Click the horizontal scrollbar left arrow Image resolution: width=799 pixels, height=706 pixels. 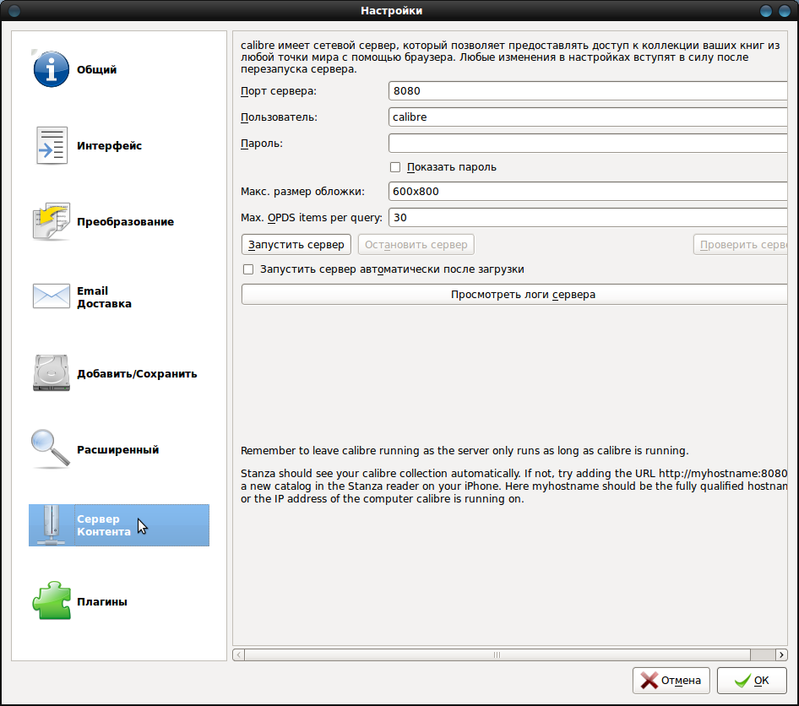tap(238, 654)
